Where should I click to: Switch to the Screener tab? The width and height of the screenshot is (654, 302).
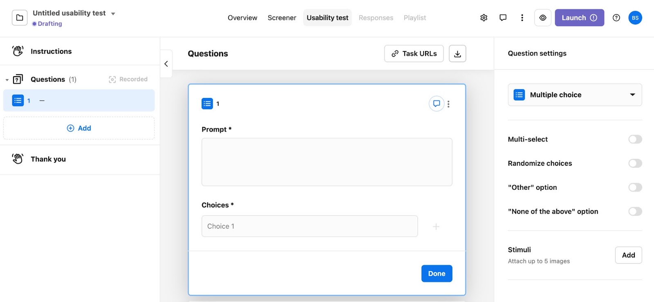(282, 18)
